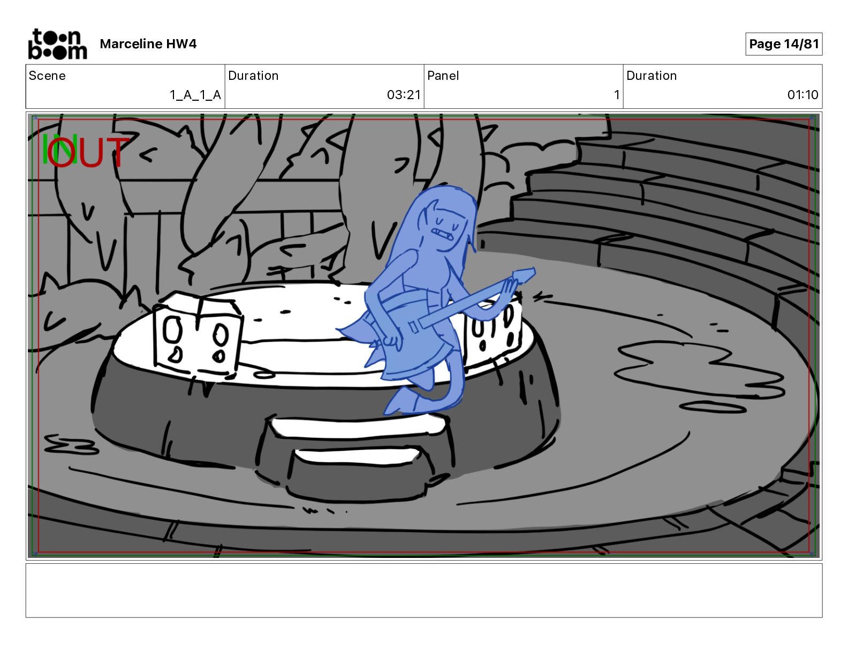The image size is (848, 656).
Task: Click the 'Page 14/81' page indicator
Action: pos(784,44)
